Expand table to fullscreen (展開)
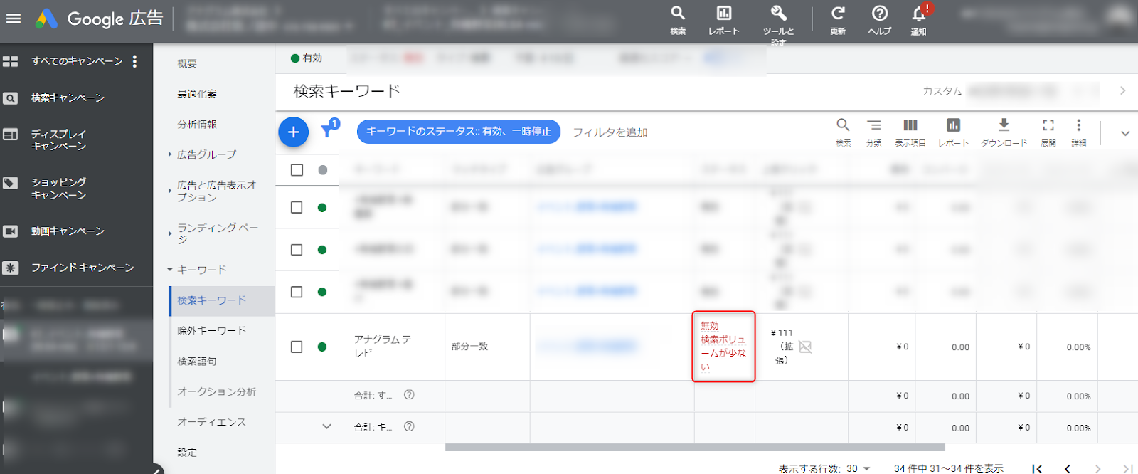The image size is (1138, 474). pos(1048,131)
